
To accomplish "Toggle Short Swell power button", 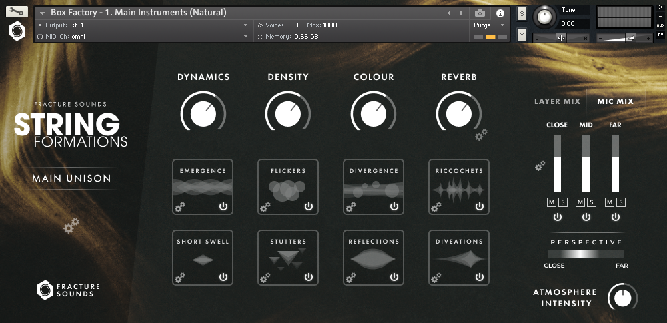I will [223, 278].
